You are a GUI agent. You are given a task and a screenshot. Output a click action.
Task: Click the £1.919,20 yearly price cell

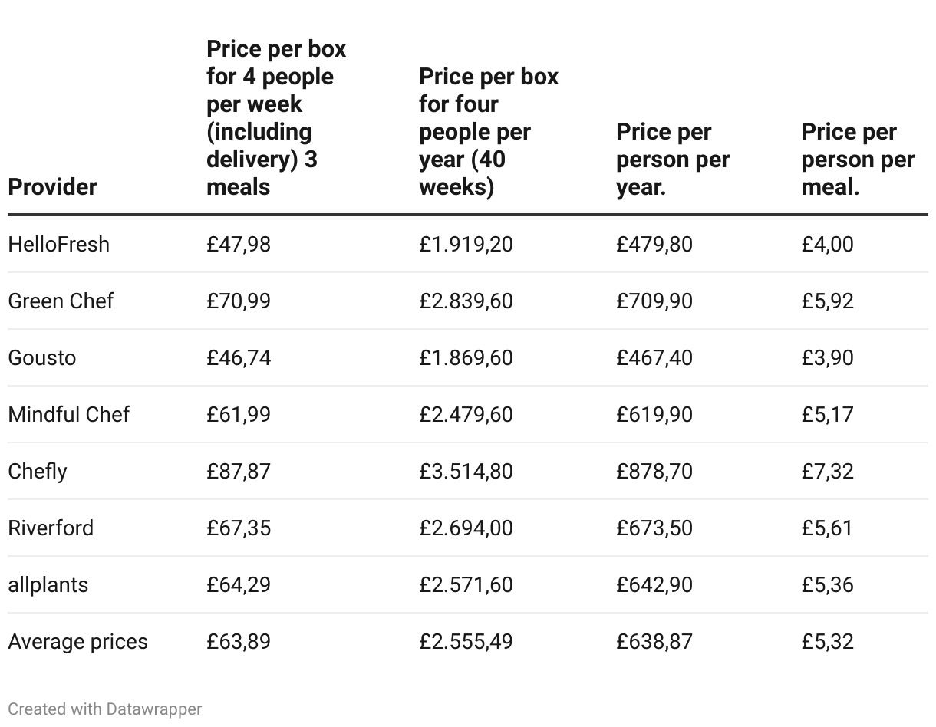click(466, 245)
